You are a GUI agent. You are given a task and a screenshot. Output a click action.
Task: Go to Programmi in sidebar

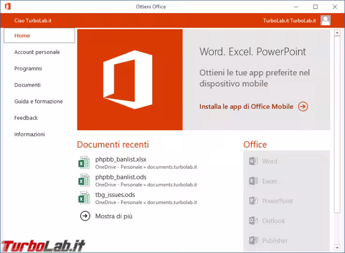(x=28, y=68)
